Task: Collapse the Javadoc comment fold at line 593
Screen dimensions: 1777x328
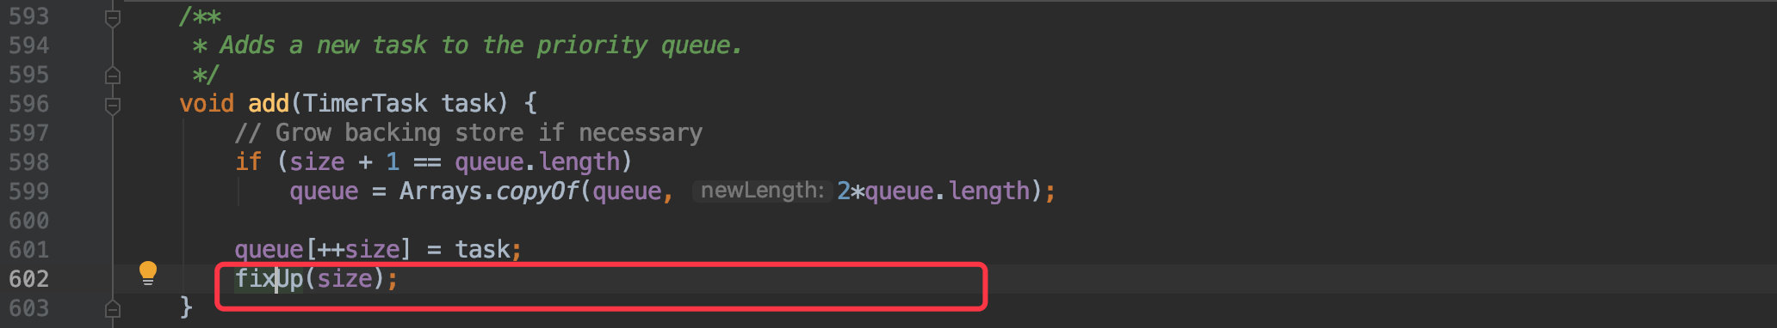Action: coord(112,17)
